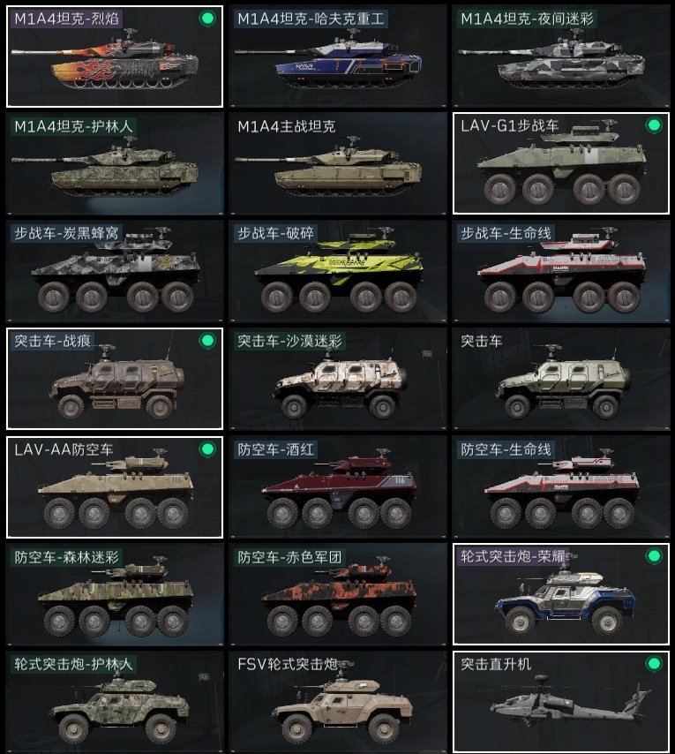Choose the default 突击车 vehicle card
Screen dimensions: 675x754
(561, 379)
